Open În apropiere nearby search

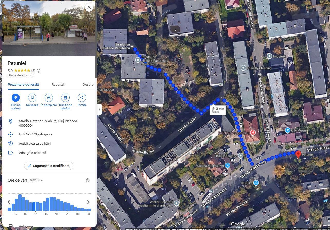pyautogui.click(x=49, y=98)
